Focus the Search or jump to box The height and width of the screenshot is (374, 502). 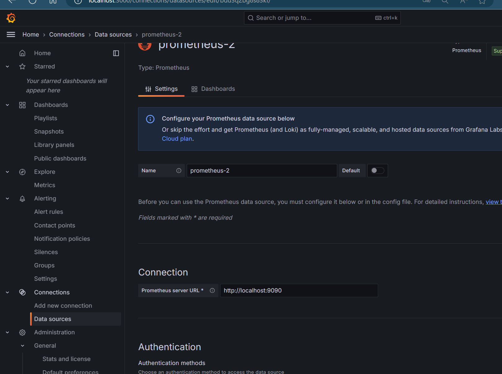322,18
